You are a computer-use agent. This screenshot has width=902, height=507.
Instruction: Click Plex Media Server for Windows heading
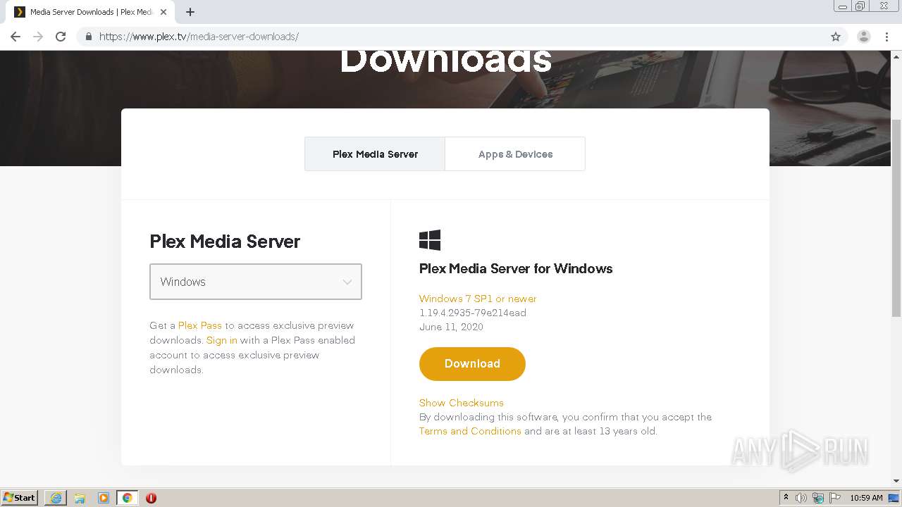tap(516, 268)
